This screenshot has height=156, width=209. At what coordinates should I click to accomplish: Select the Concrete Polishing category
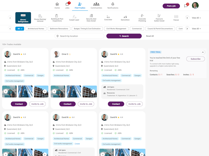click(x=142, y=18)
